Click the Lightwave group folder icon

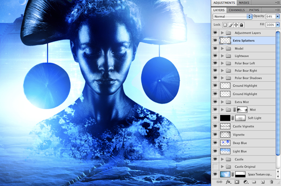click(228, 56)
